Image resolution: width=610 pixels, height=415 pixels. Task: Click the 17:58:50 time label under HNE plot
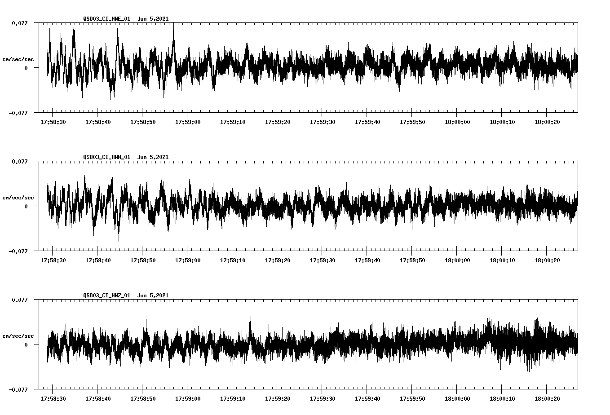(x=143, y=122)
